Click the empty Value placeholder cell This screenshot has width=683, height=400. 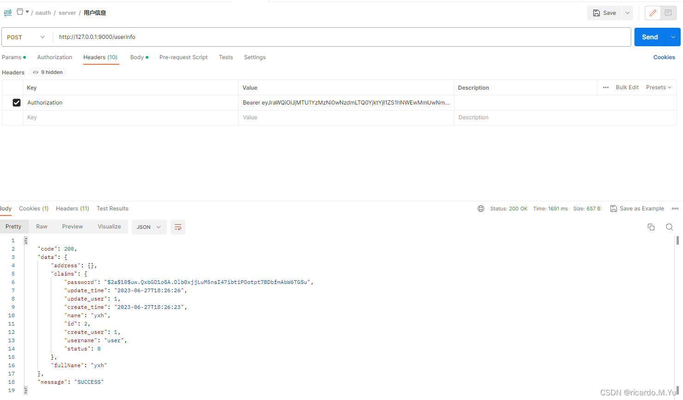(346, 117)
